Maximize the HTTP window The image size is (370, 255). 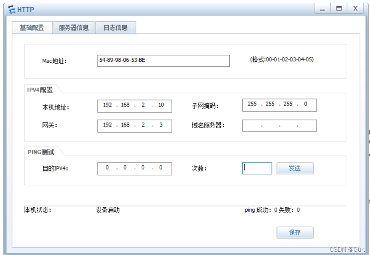pyautogui.click(x=339, y=9)
